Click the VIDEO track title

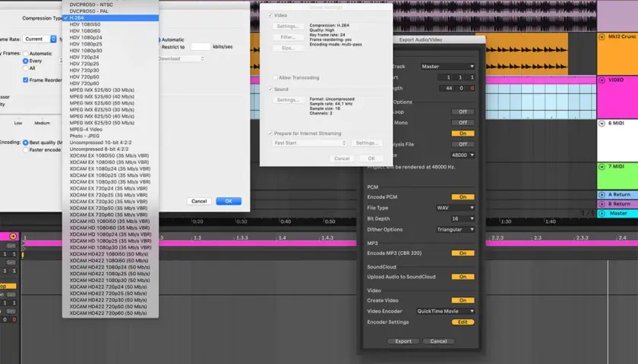pyautogui.click(x=616, y=80)
